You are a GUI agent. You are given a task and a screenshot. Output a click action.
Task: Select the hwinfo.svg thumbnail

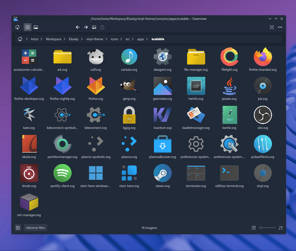coord(196,86)
